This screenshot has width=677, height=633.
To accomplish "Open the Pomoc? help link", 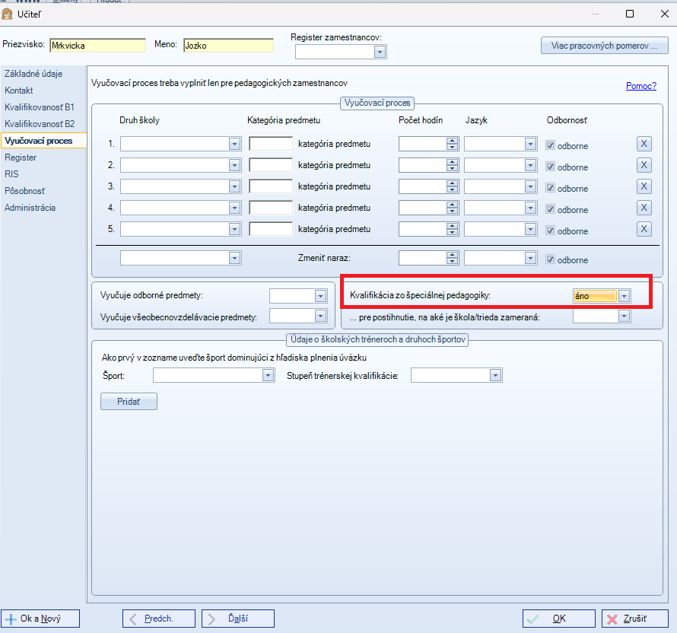I will 640,86.
